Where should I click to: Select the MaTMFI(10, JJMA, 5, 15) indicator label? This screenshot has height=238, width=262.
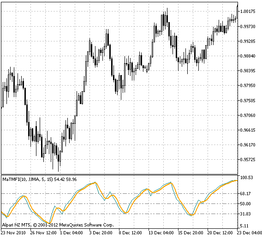coord(28,180)
